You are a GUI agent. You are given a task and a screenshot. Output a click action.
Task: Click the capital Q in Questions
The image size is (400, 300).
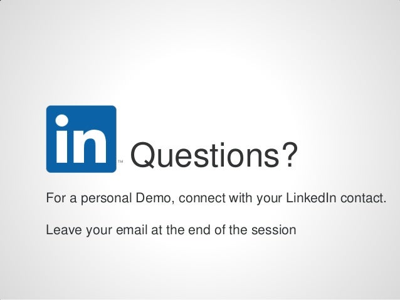142,155
